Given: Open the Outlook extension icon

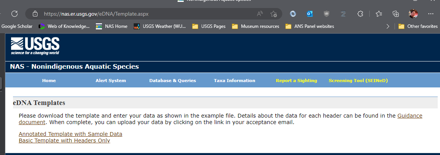Looking at the screenshot, I should click(310, 13).
